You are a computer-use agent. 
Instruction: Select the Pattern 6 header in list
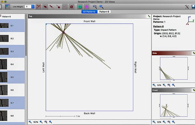tap(12, 17)
